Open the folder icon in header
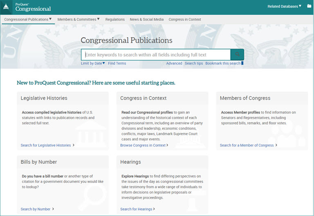The width and height of the screenshot is (314, 216). (x=309, y=6)
